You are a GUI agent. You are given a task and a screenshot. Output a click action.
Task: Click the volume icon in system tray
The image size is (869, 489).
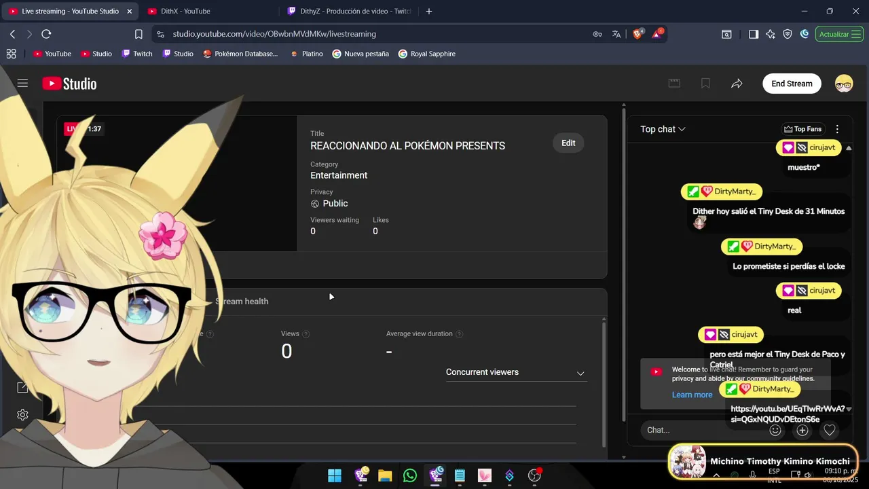click(x=807, y=475)
